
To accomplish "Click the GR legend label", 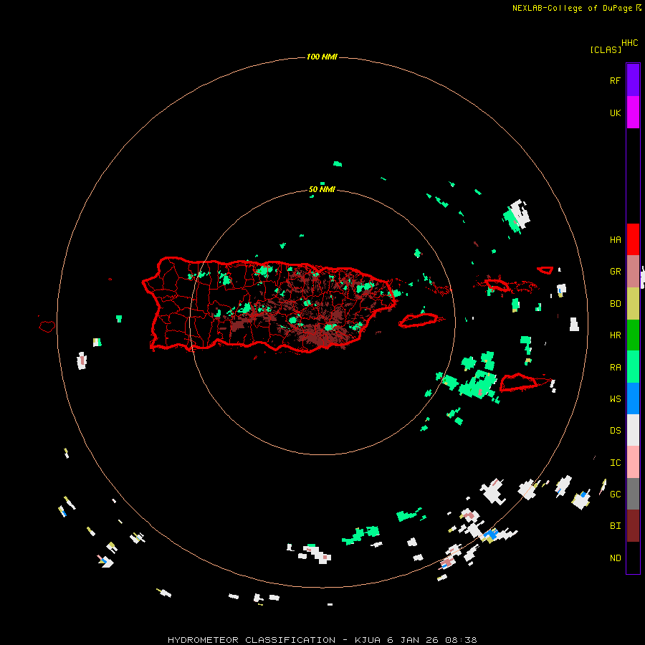I will point(615,272).
